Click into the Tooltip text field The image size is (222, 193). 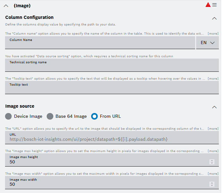tap(112, 88)
